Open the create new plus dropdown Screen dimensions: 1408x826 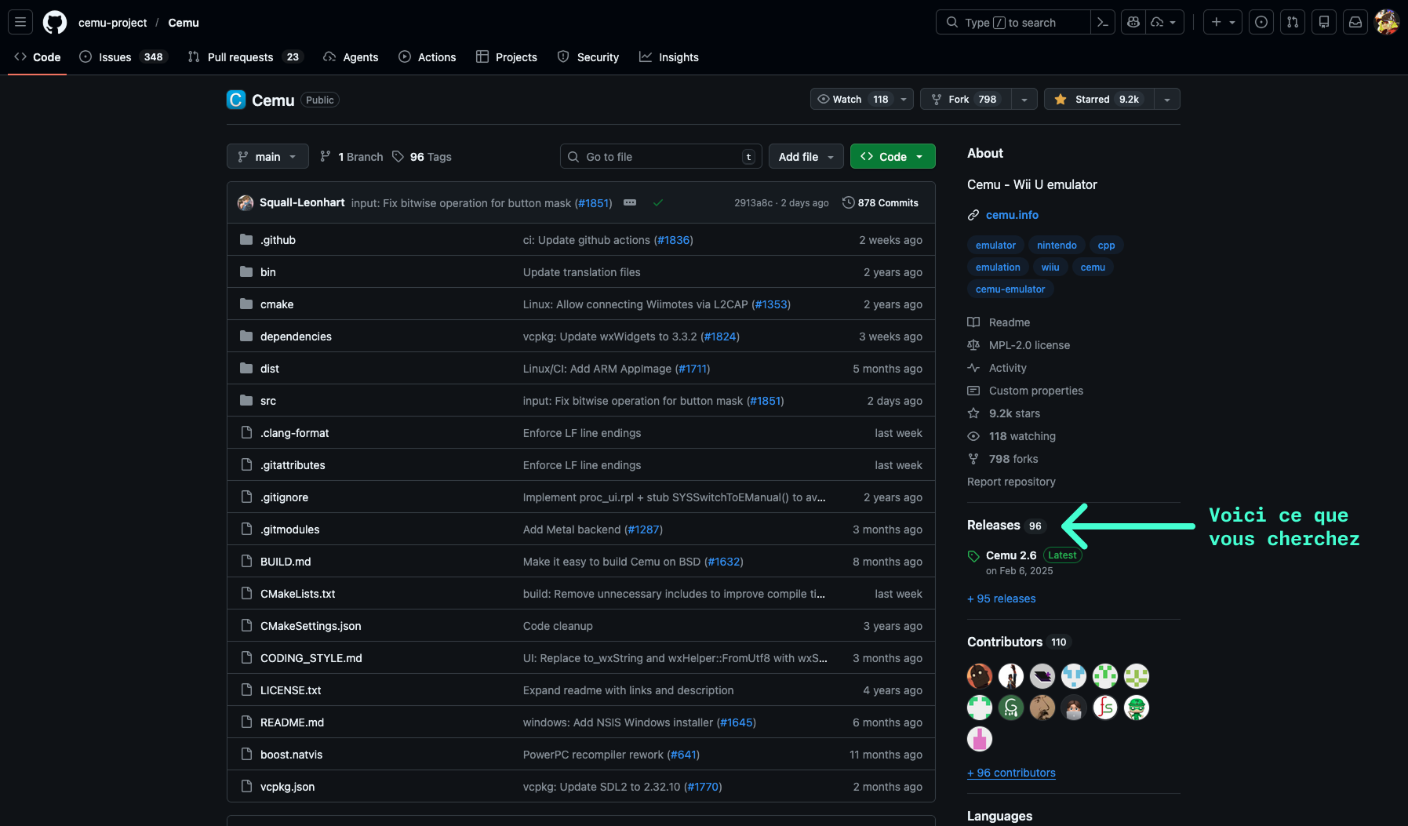1223,22
